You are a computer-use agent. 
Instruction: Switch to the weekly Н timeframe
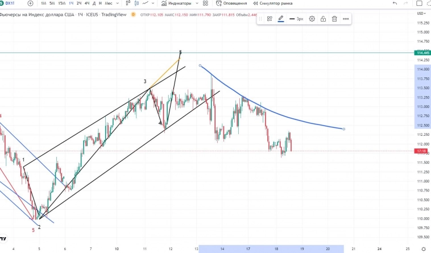[100, 3]
